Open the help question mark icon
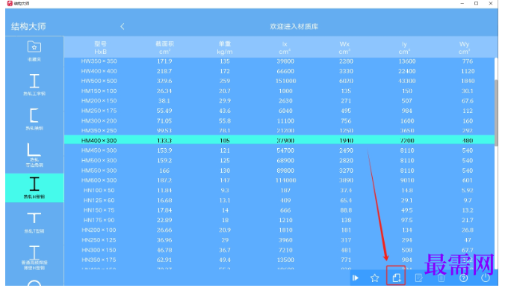Image resolution: width=508 pixels, height=288 pixels. 463,278
